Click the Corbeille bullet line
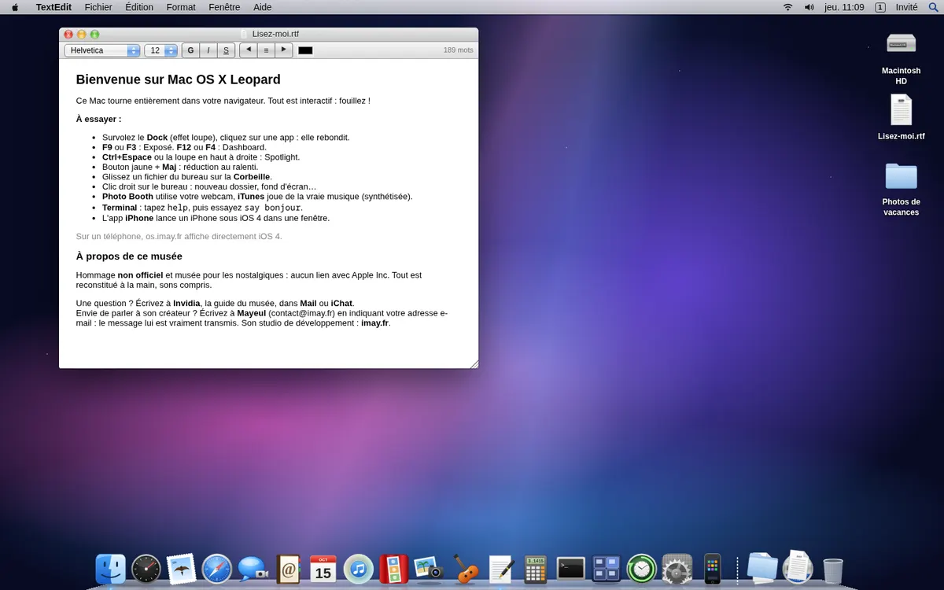Image resolution: width=944 pixels, height=590 pixels. tap(187, 177)
